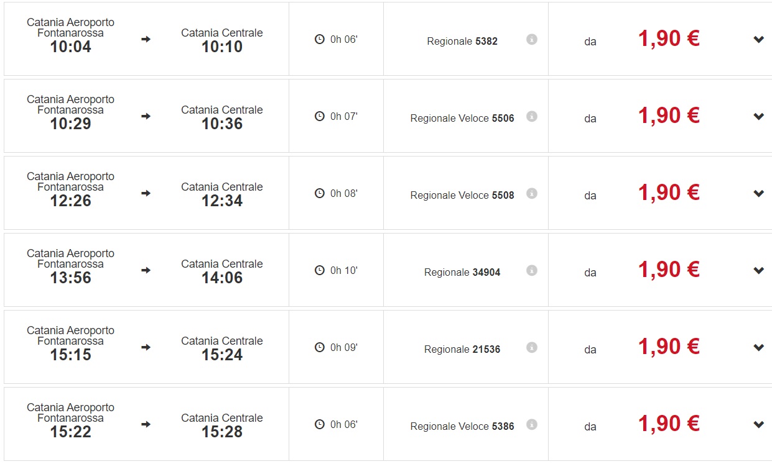Select the 12:26 departure time entry
This screenshot has height=464, width=772.
[x=70, y=201]
